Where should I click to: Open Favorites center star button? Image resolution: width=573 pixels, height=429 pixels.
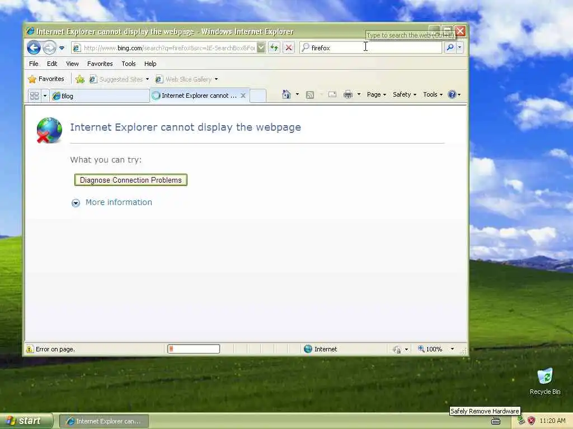coord(46,79)
